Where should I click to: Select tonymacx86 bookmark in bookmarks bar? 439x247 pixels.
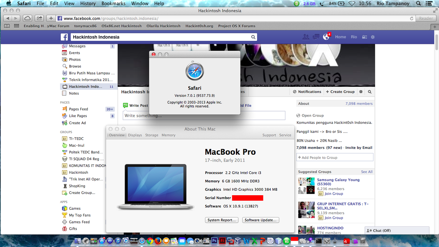pyautogui.click(x=85, y=26)
